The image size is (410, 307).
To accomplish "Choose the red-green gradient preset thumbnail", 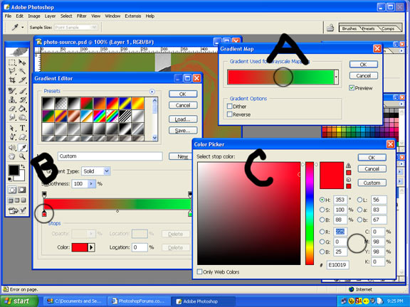I will tap(86, 103).
